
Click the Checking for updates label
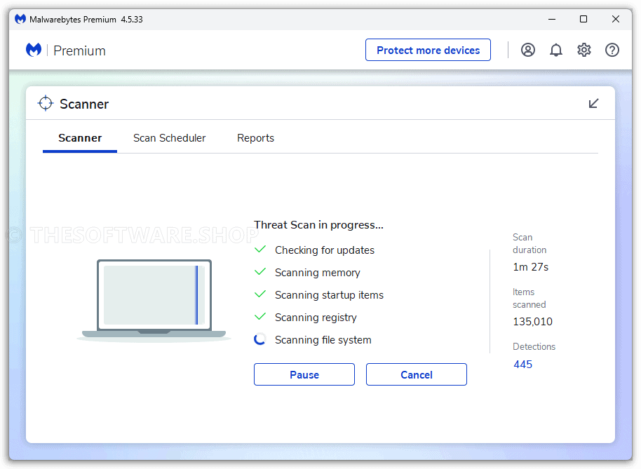pyautogui.click(x=325, y=250)
